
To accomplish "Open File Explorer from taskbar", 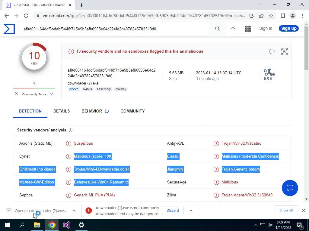I will coord(37,225).
